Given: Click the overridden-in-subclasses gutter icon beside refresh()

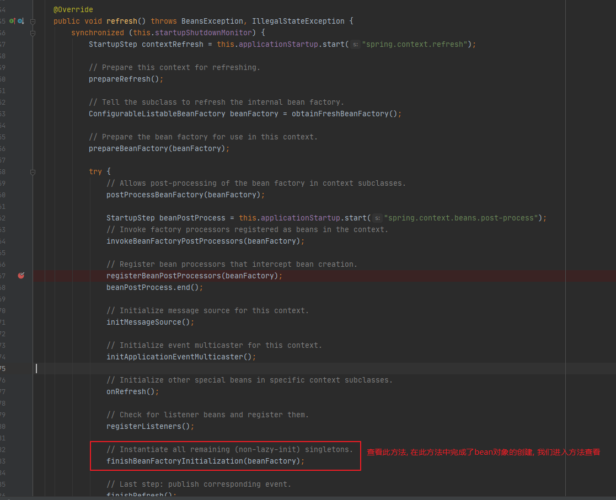Looking at the screenshot, I should 21,21.
